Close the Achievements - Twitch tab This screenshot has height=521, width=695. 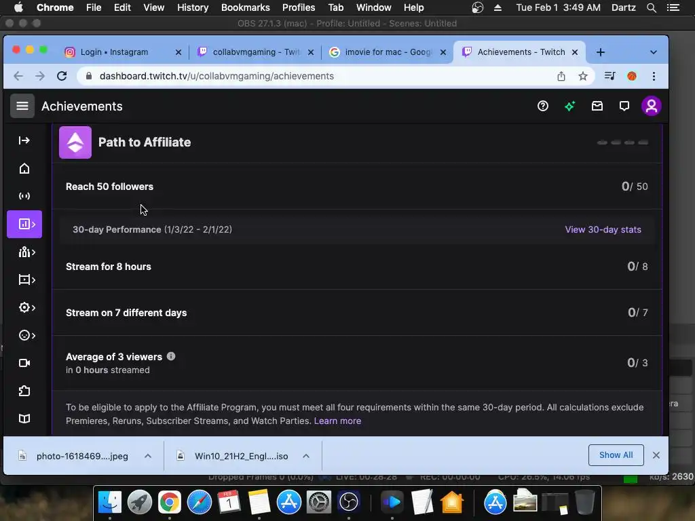tap(575, 52)
